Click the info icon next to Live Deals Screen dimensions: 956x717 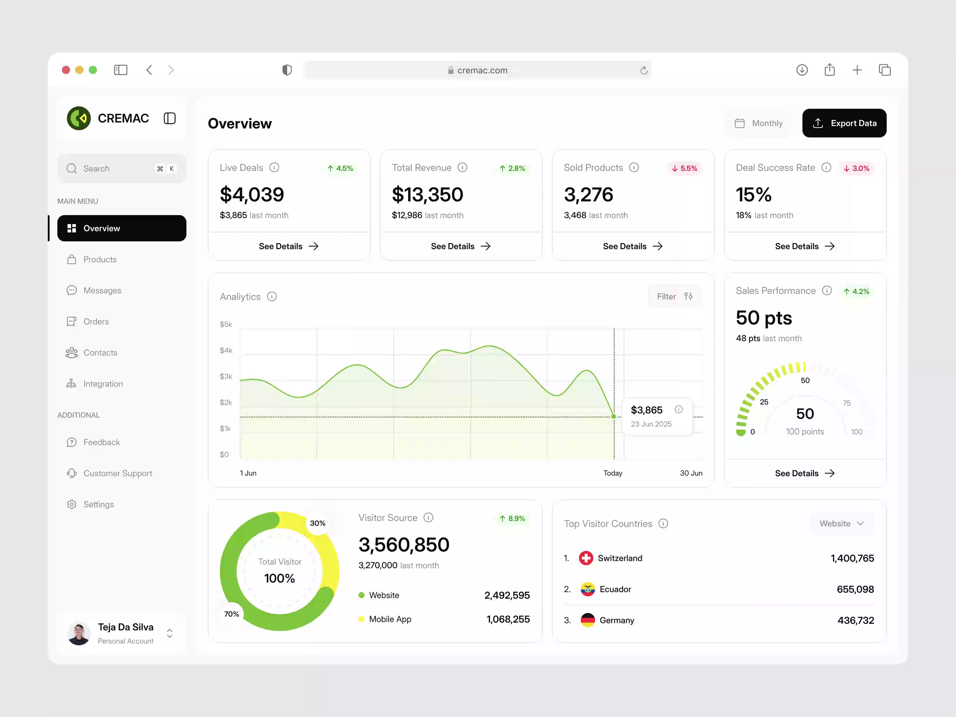point(275,168)
